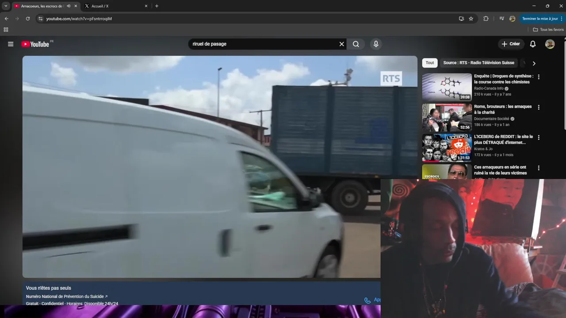Run search with the magnifier button
Screen dimensions: 566x318
coord(356,44)
